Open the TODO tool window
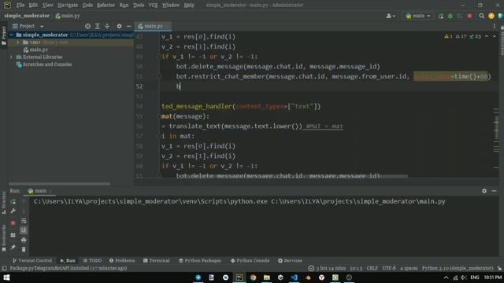 tap(92, 260)
